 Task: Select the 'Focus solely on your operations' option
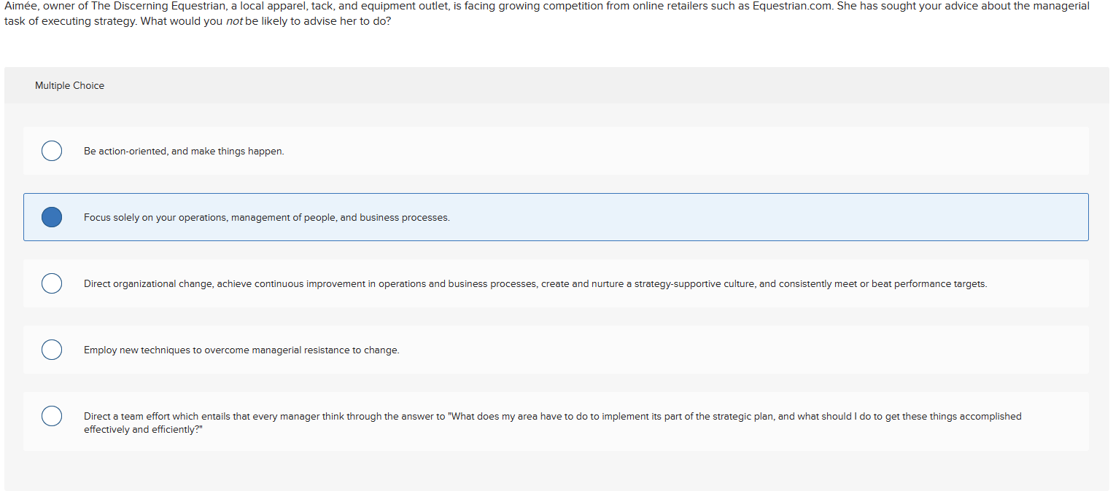point(52,216)
